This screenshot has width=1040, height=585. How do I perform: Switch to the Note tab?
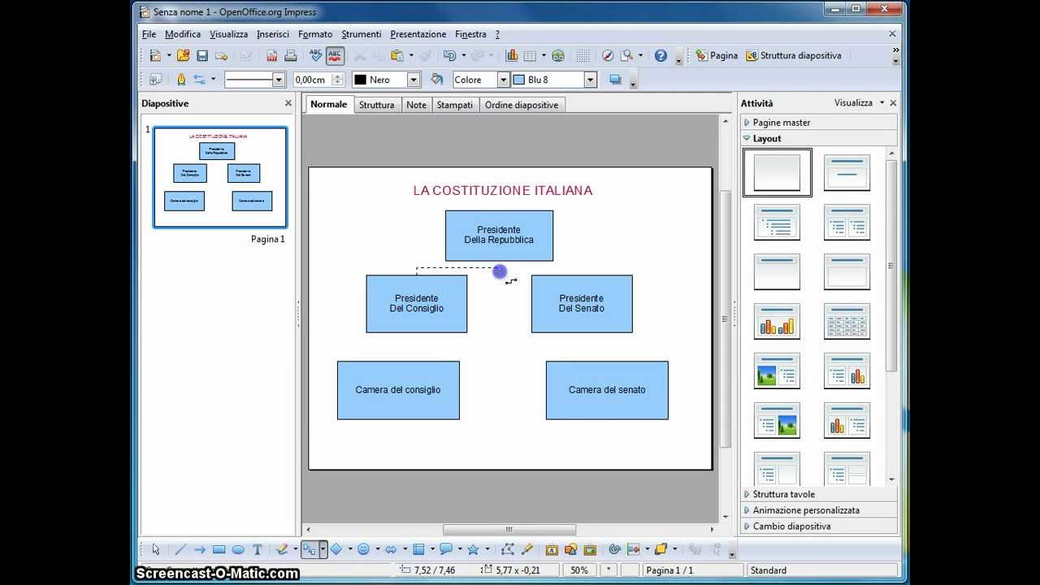pyautogui.click(x=416, y=105)
